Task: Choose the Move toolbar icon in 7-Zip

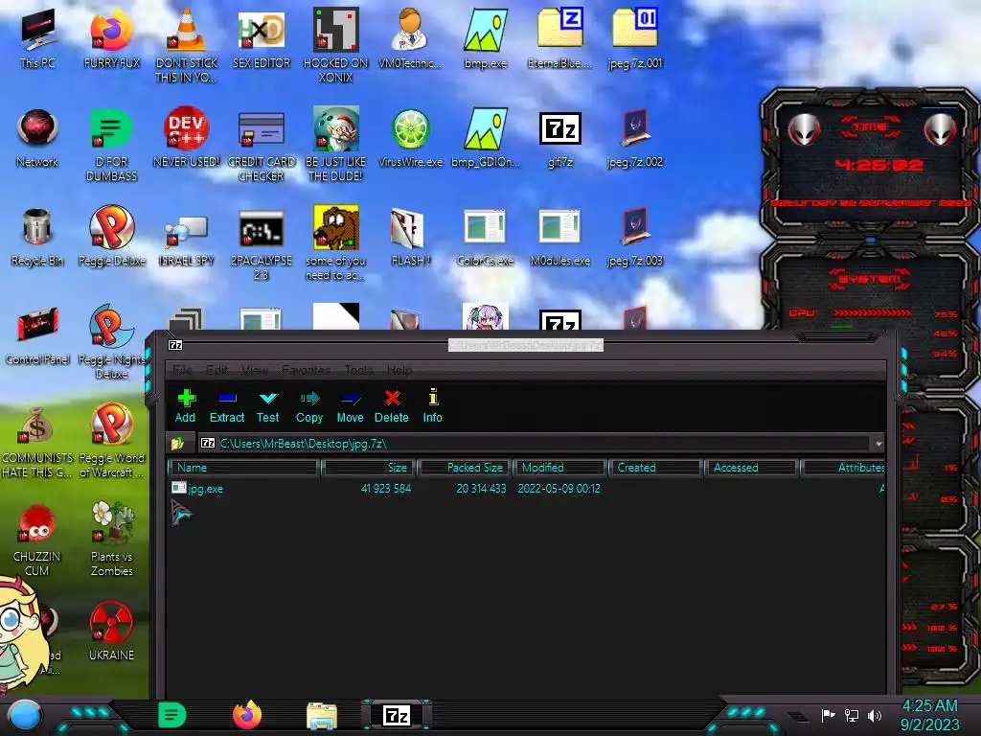Action: pyautogui.click(x=350, y=406)
